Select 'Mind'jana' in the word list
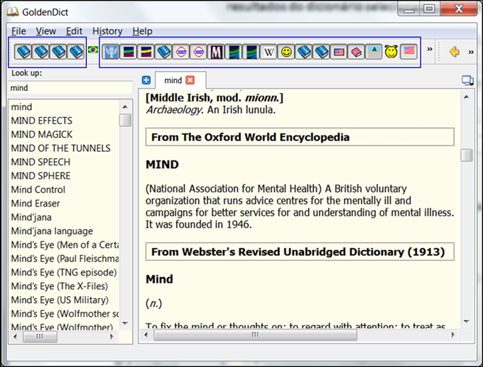483x367 pixels. (31, 217)
